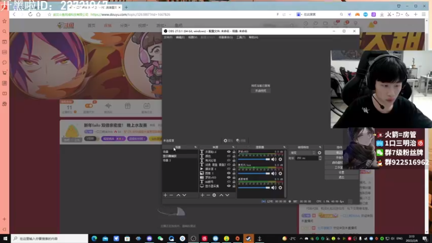Remove the selected source with the minus icon in the Sources panel

point(208,195)
